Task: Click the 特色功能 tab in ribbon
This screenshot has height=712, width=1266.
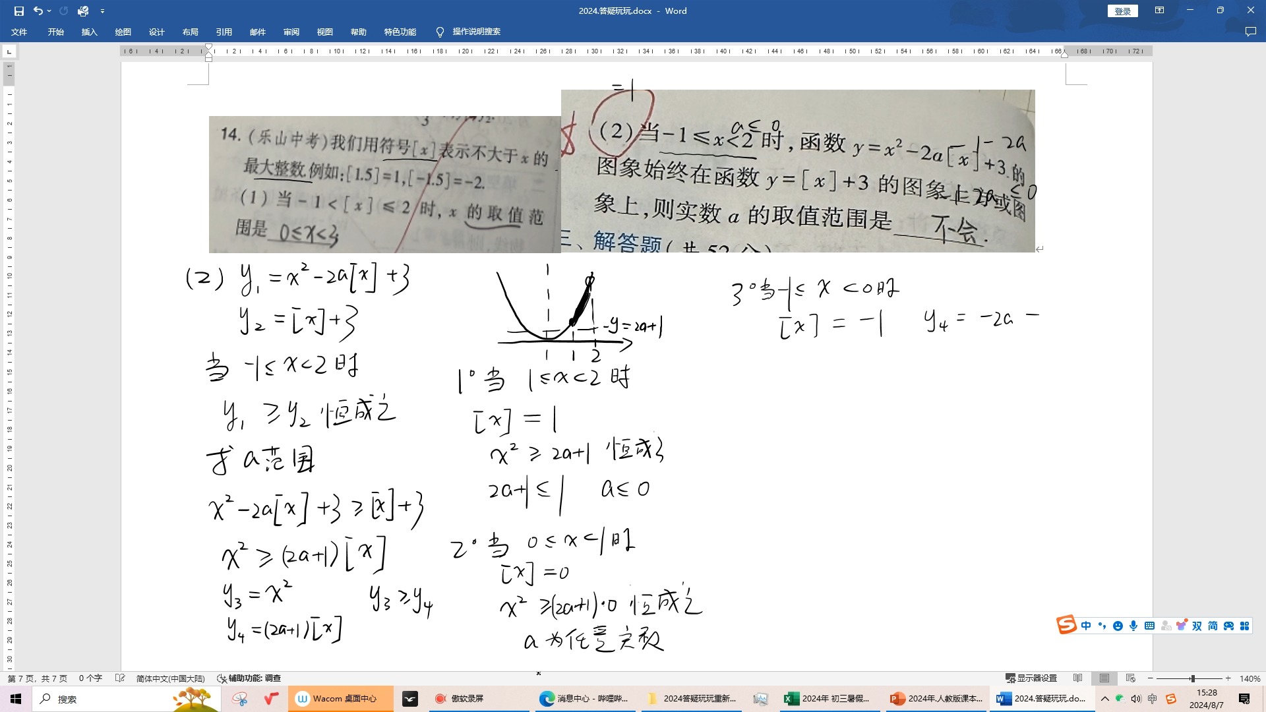Action: [x=400, y=31]
